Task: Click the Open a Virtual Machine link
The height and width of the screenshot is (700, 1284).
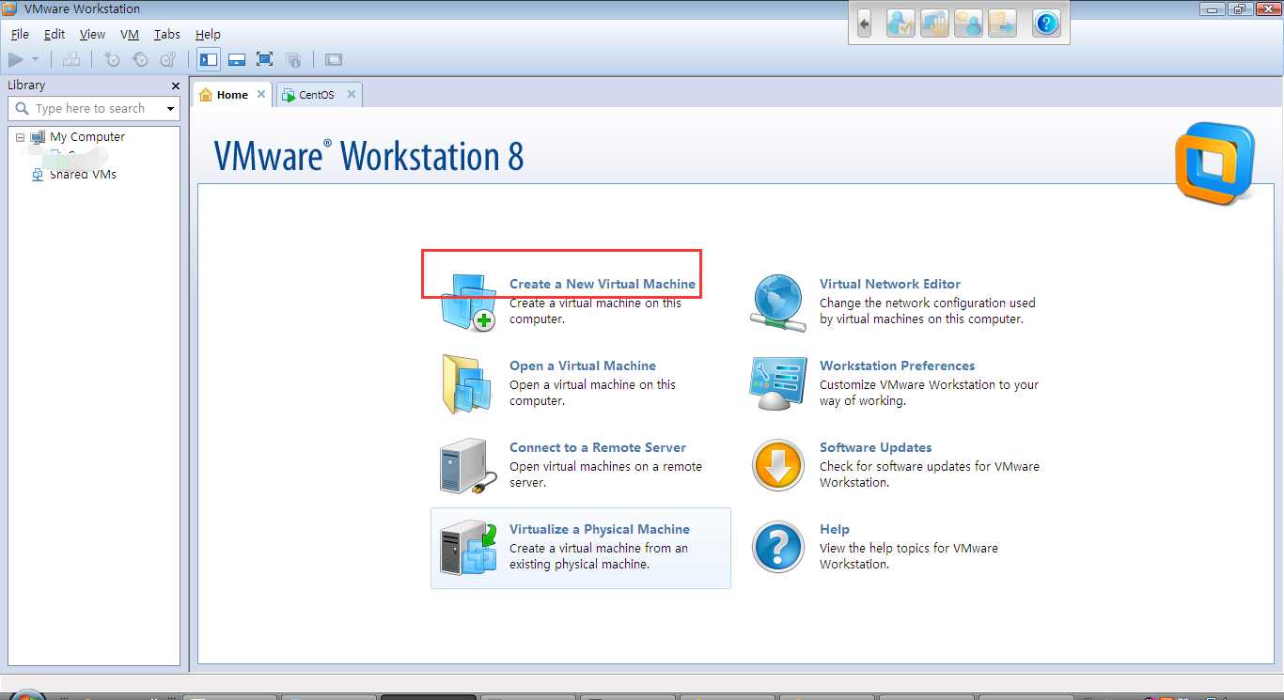Action: 583,366
